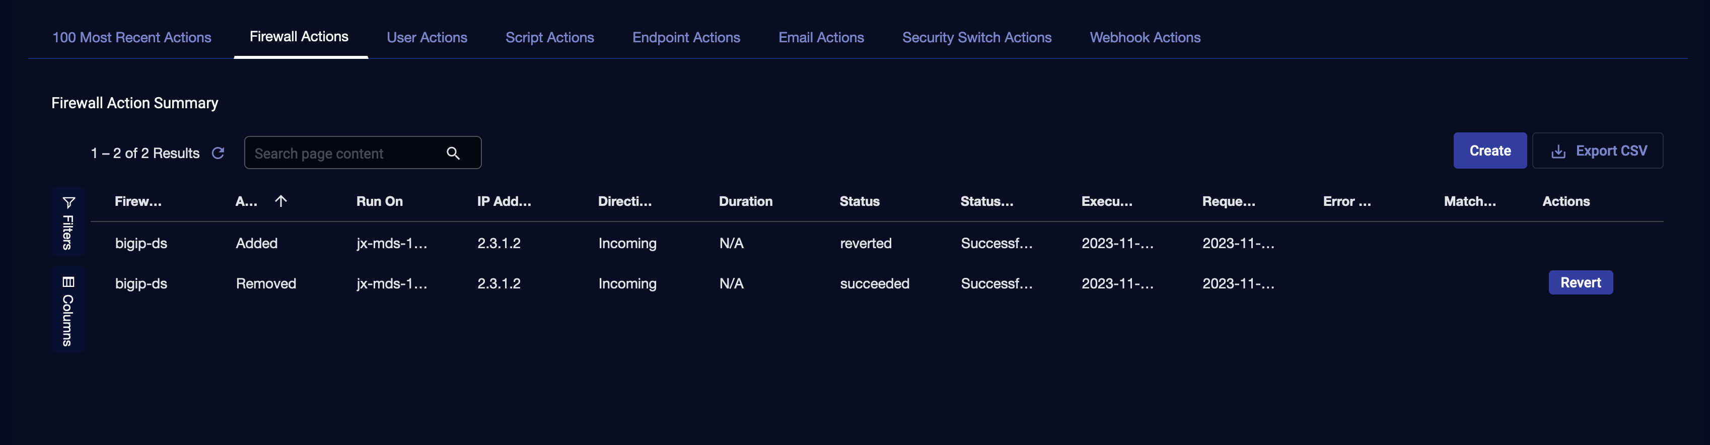Export results using Export CSV
Screen dimensions: 1710x445
1597,151
